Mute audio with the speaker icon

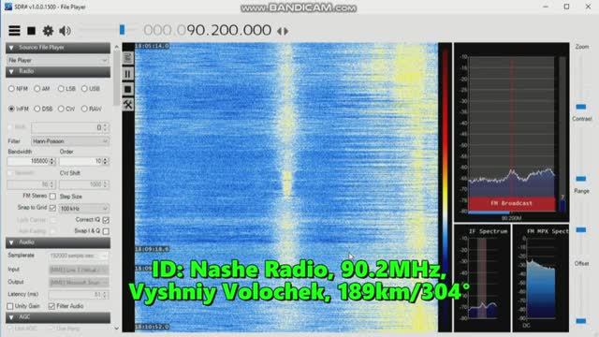[x=65, y=31]
